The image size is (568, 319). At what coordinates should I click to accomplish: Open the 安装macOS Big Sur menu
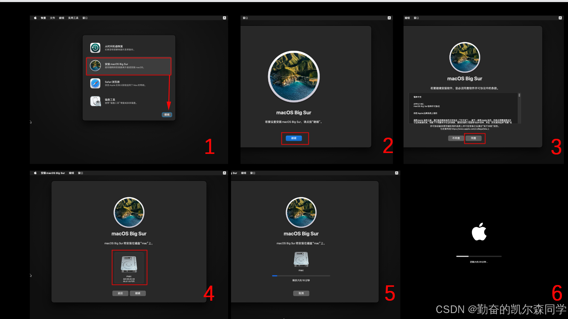[53, 173]
